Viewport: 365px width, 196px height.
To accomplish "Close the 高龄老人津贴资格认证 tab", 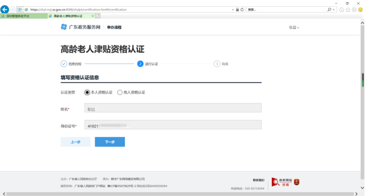I will pos(92,16).
